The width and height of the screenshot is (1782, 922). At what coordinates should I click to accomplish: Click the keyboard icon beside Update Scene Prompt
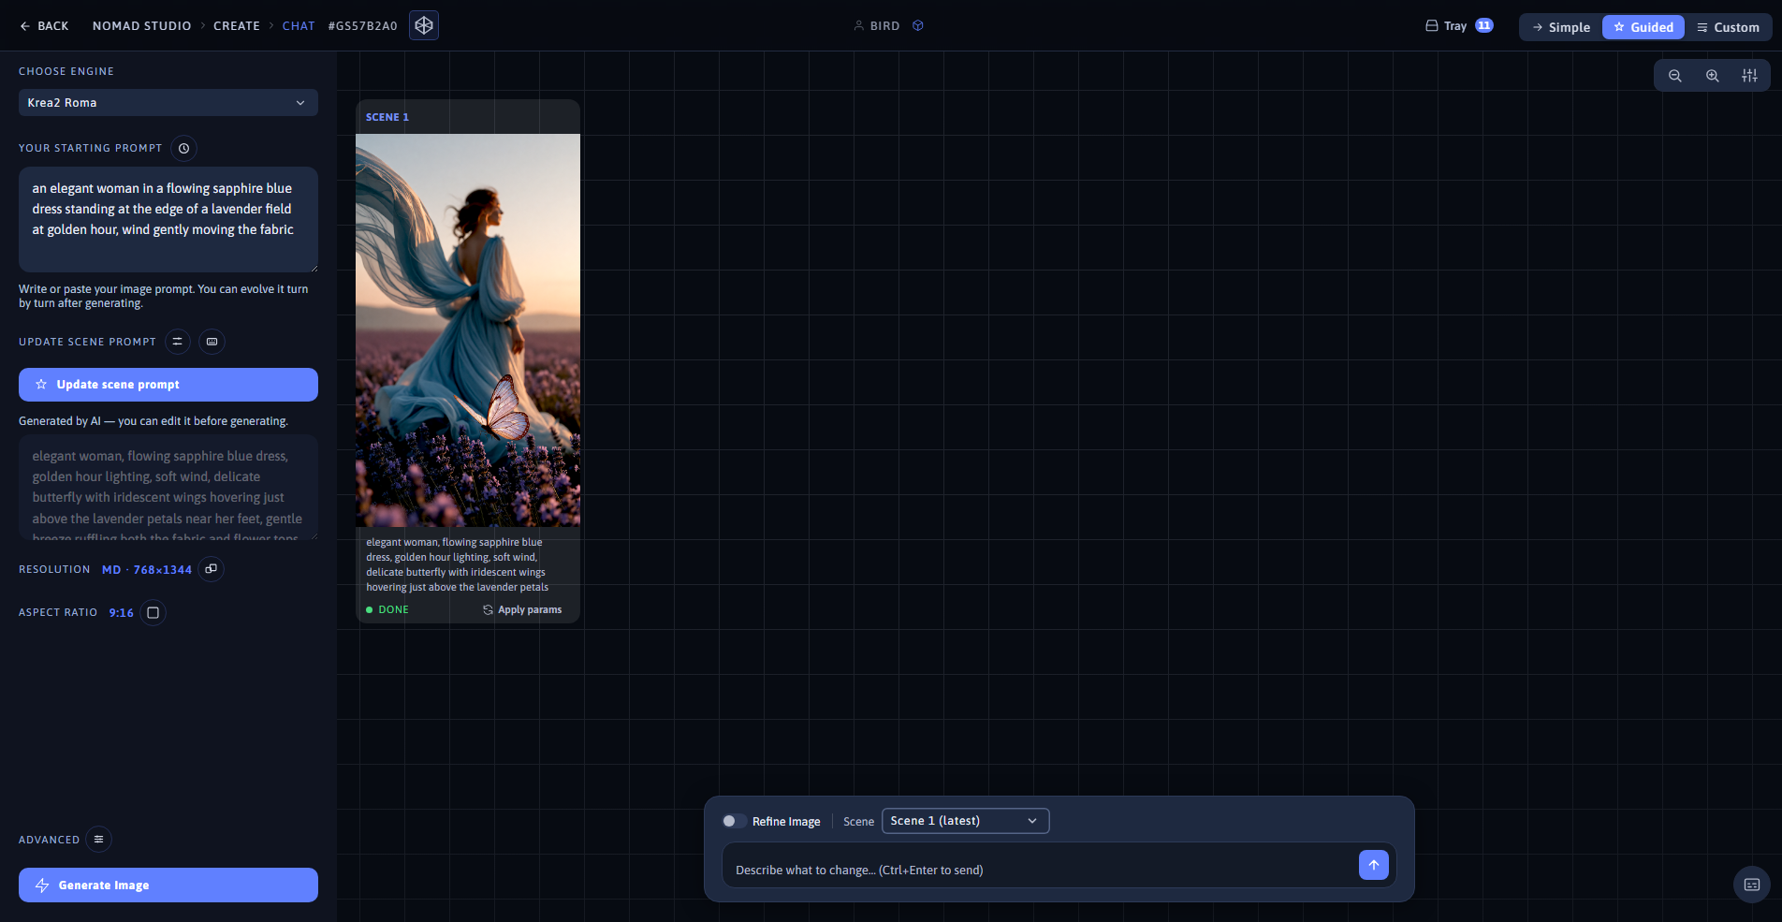(x=212, y=342)
